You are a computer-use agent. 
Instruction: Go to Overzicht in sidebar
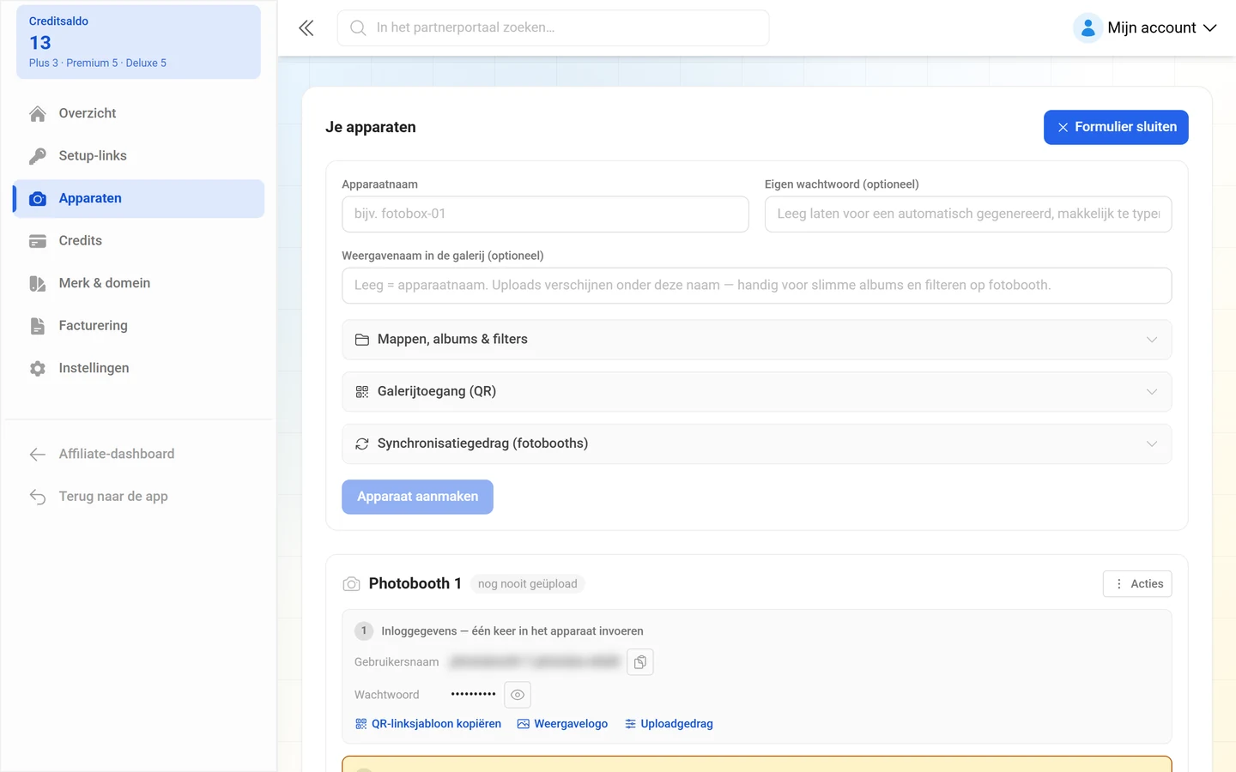[x=138, y=113]
